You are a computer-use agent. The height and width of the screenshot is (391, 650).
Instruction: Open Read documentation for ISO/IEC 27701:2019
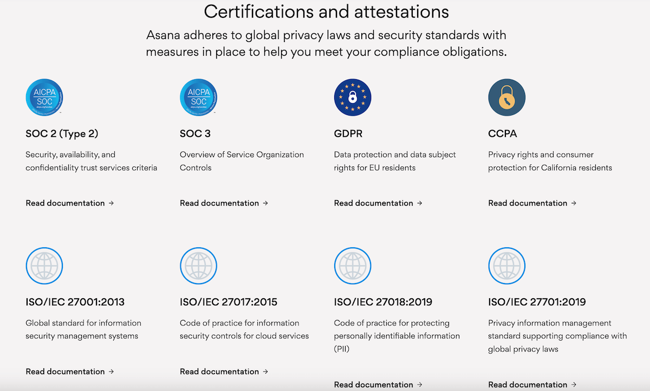pyautogui.click(x=532, y=384)
